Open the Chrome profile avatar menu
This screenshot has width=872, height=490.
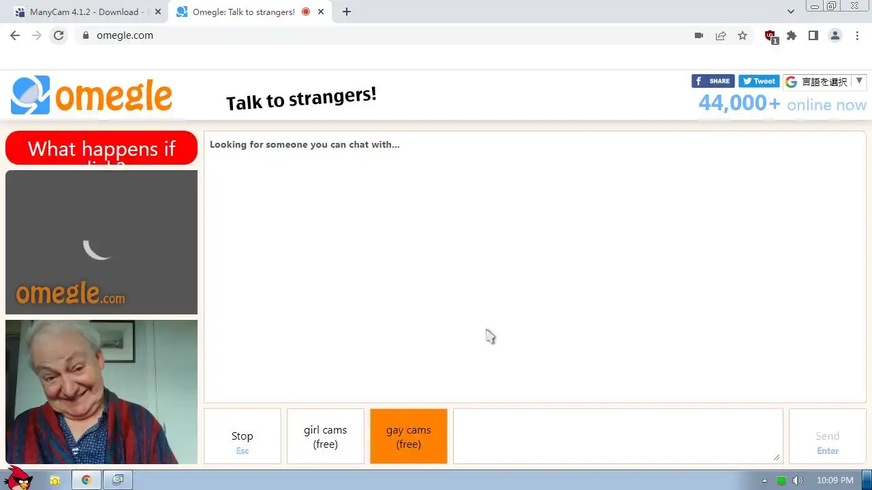coord(835,35)
